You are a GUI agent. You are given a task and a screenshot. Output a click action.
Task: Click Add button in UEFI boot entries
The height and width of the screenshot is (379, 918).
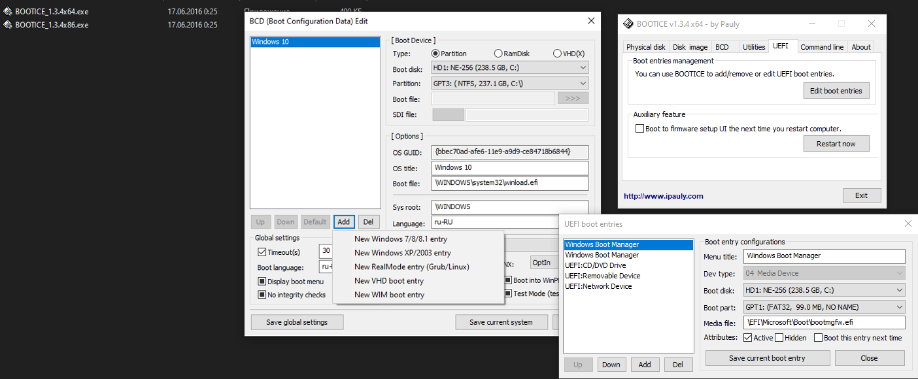click(x=645, y=365)
